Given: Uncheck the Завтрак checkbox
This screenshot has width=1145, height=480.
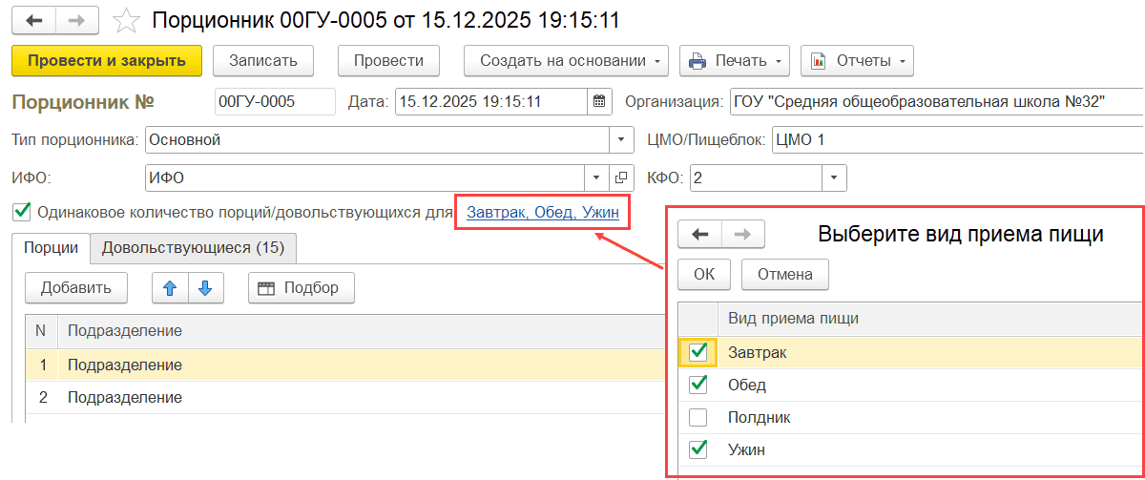Looking at the screenshot, I should click(x=698, y=353).
